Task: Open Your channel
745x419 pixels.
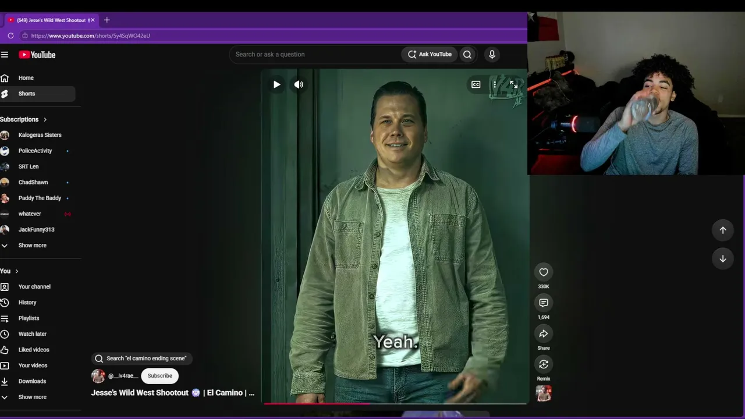Action: point(38,287)
